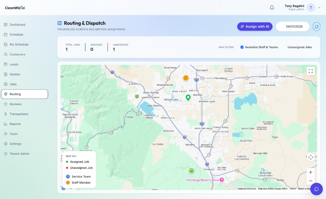Open the date selector showing 04/01/2026
Viewport: 326px width, 199px height.
[293, 27]
